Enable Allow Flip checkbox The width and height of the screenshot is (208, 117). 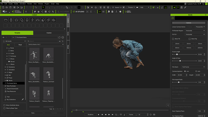190,39
